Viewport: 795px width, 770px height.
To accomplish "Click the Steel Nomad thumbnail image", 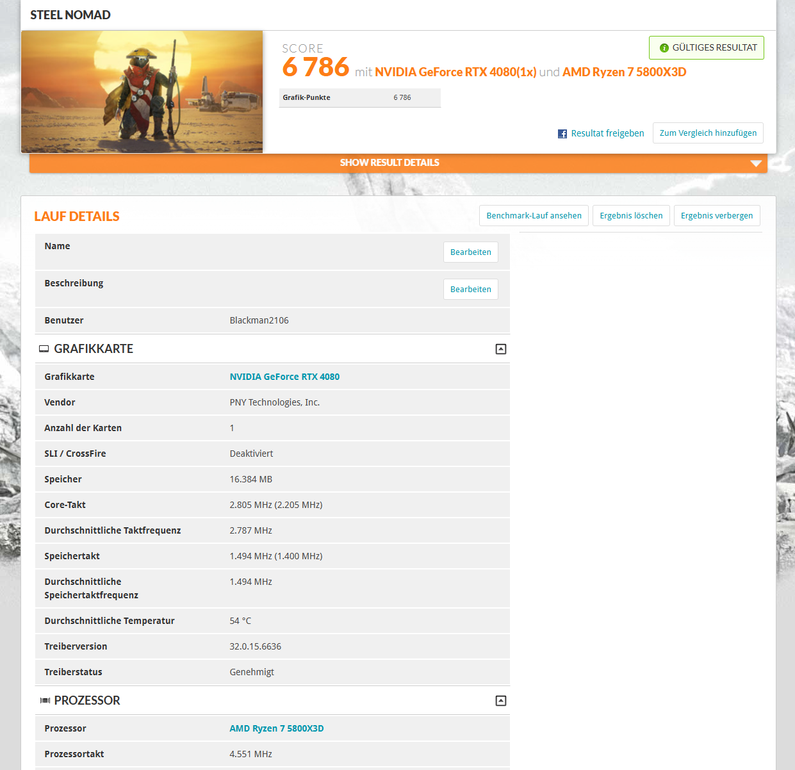I will [x=142, y=92].
